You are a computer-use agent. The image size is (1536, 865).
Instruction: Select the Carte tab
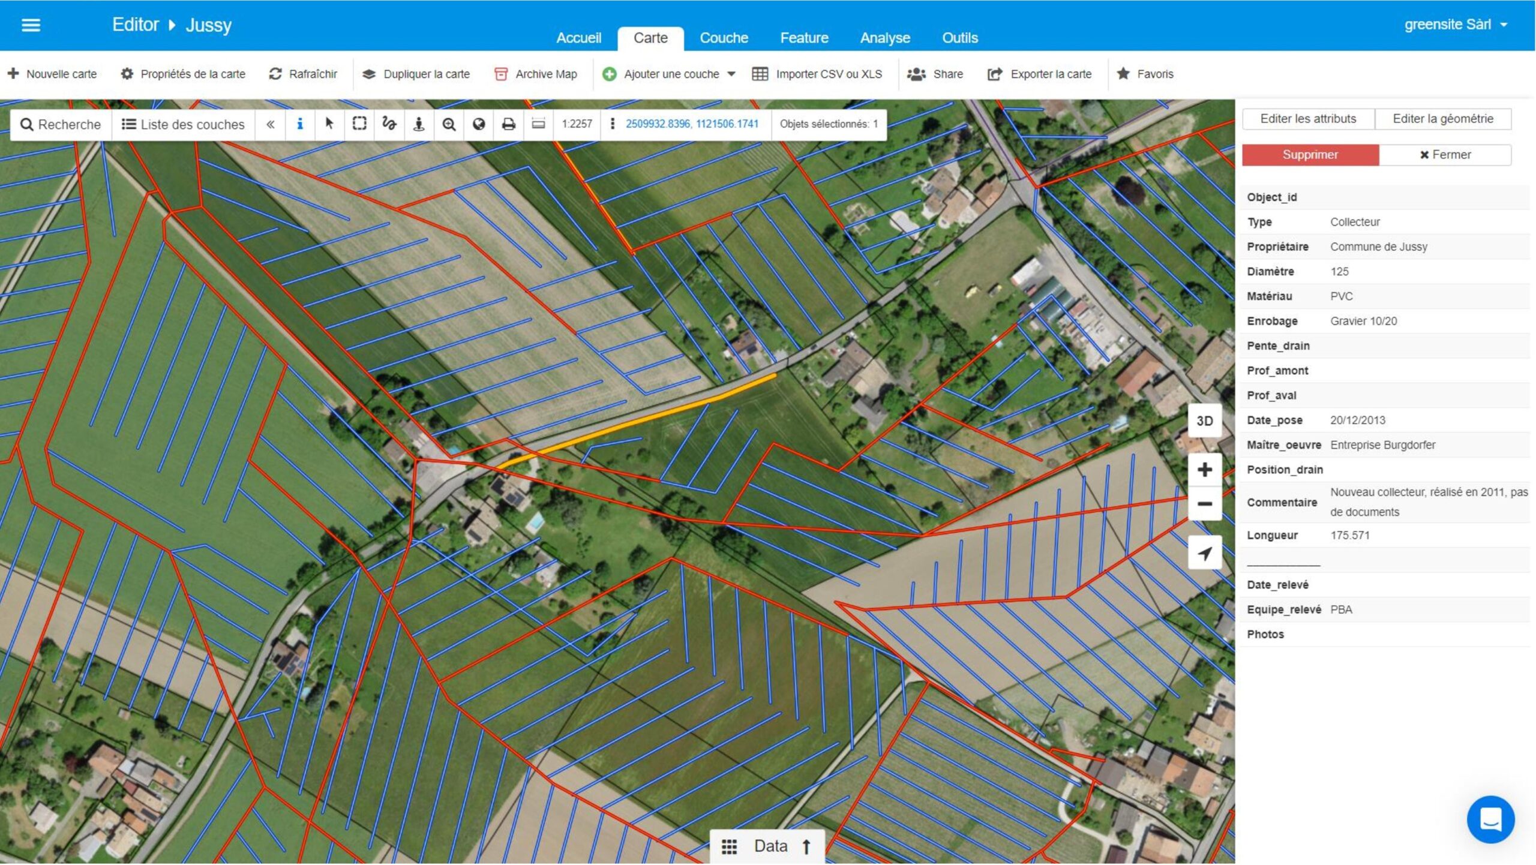(x=650, y=38)
